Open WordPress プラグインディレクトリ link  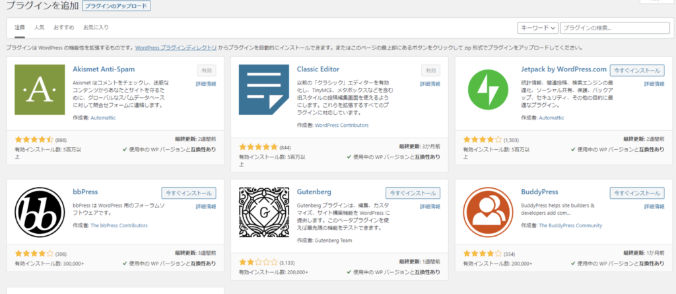point(176,48)
